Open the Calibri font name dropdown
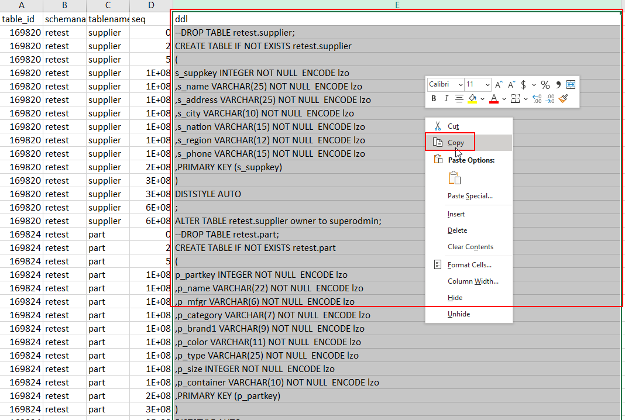Viewport: 625px width, 420px height. [x=460, y=84]
